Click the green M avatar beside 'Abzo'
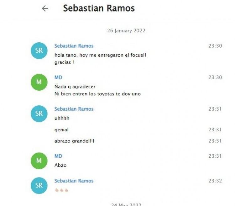Viewport: 235px width, 206px height. point(39,161)
